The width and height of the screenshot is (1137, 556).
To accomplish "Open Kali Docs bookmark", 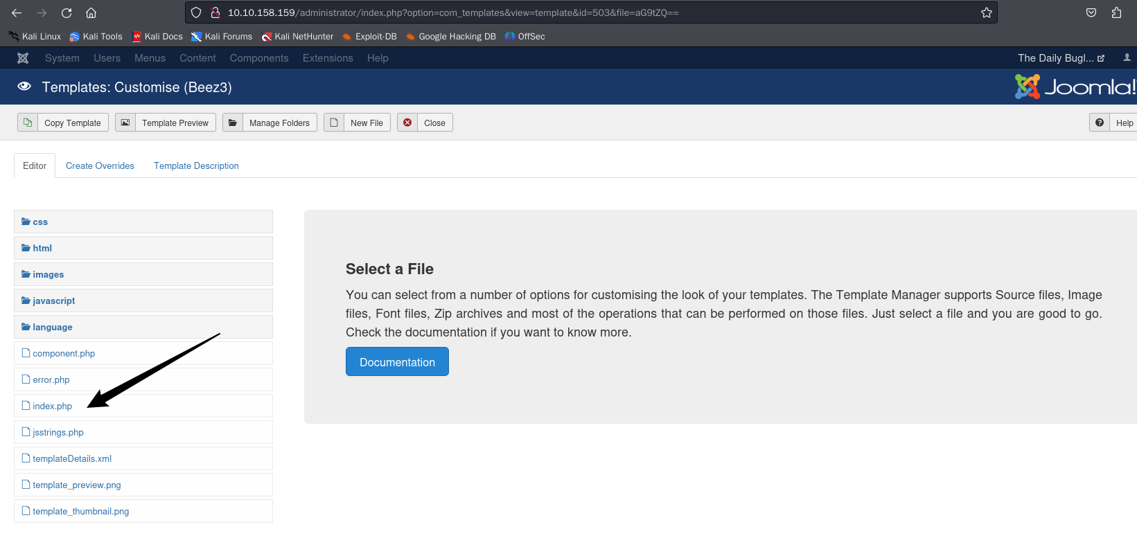I will 157,37.
